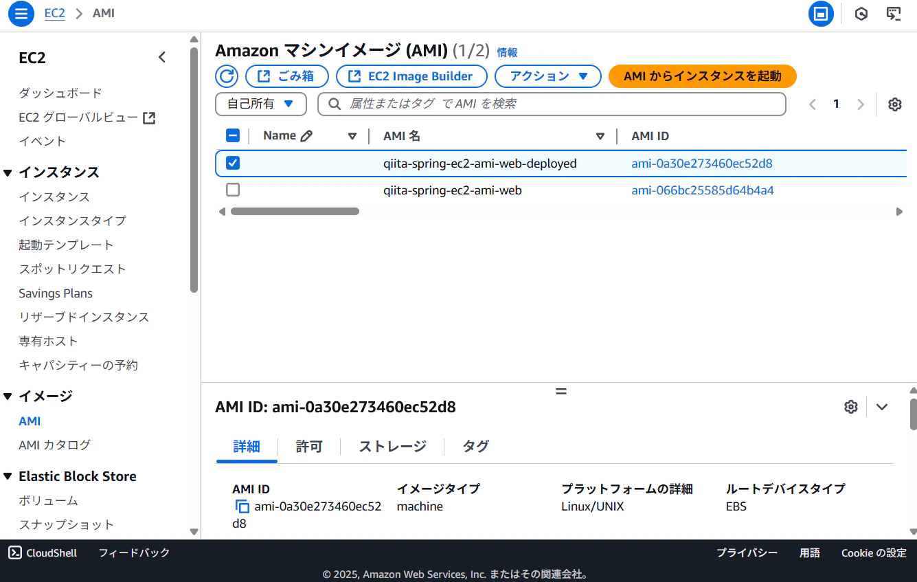This screenshot has width=917, height=582.
Task: Open リザーブドインスタンス in sidebar
Action: click(x=84, y=317)
